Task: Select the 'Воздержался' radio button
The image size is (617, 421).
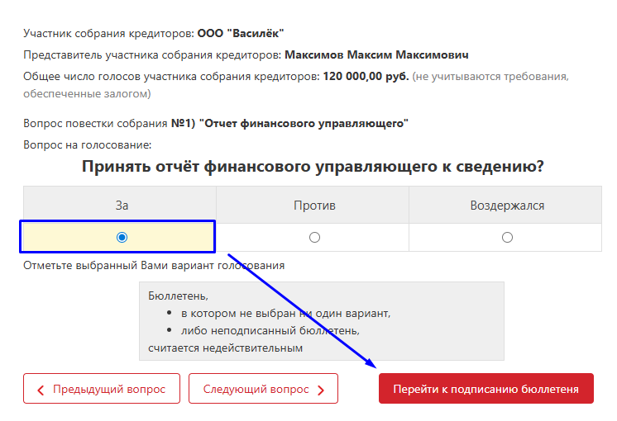Action: 507,237
